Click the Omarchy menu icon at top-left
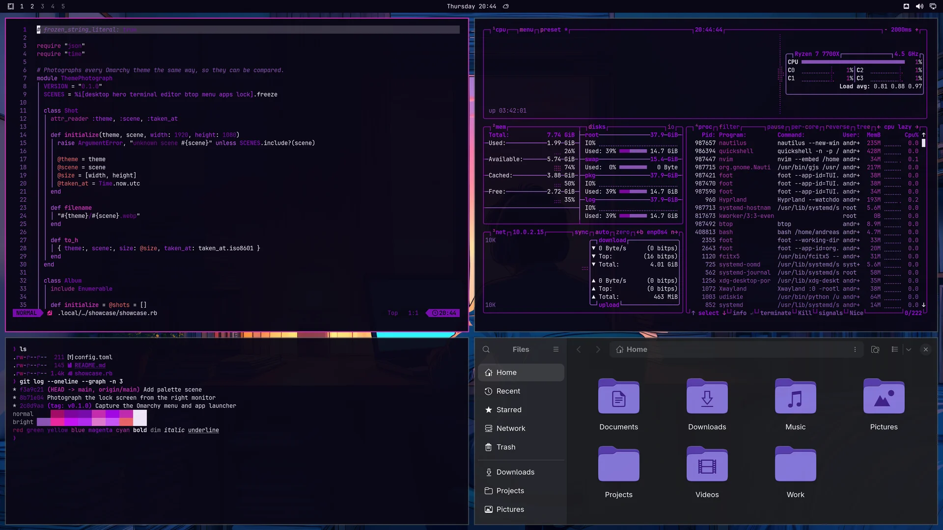943x530 pixels. pos(11,6)
